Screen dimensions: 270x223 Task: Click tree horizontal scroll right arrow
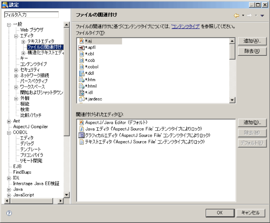60,201
